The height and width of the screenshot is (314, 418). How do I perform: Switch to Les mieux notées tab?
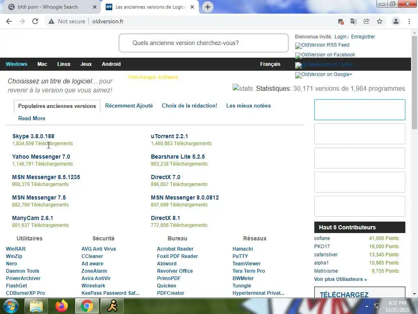coord(249,106)
